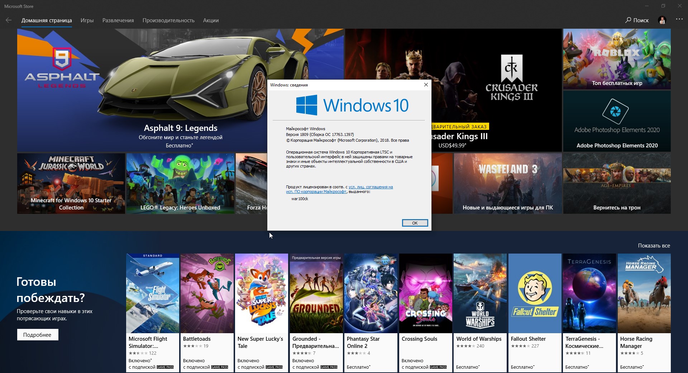
Task: Go back with the back arrow icon
Action: point(9,20)
